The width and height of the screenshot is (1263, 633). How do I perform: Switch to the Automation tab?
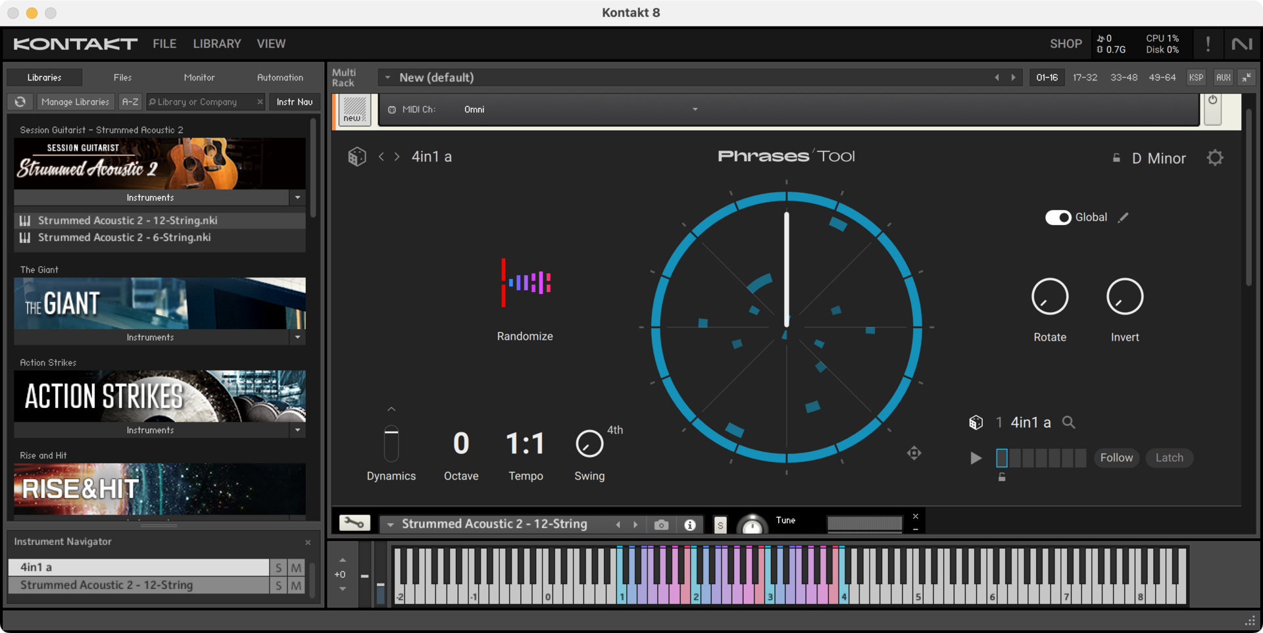tap(280, 78)
